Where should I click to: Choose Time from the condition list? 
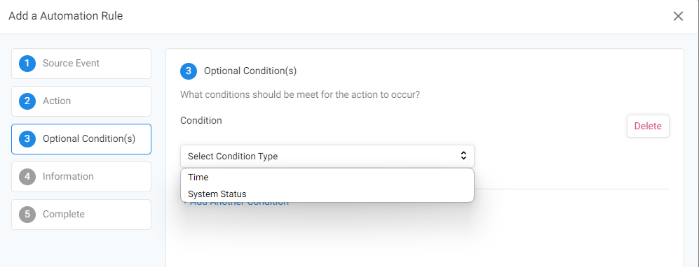327,178
